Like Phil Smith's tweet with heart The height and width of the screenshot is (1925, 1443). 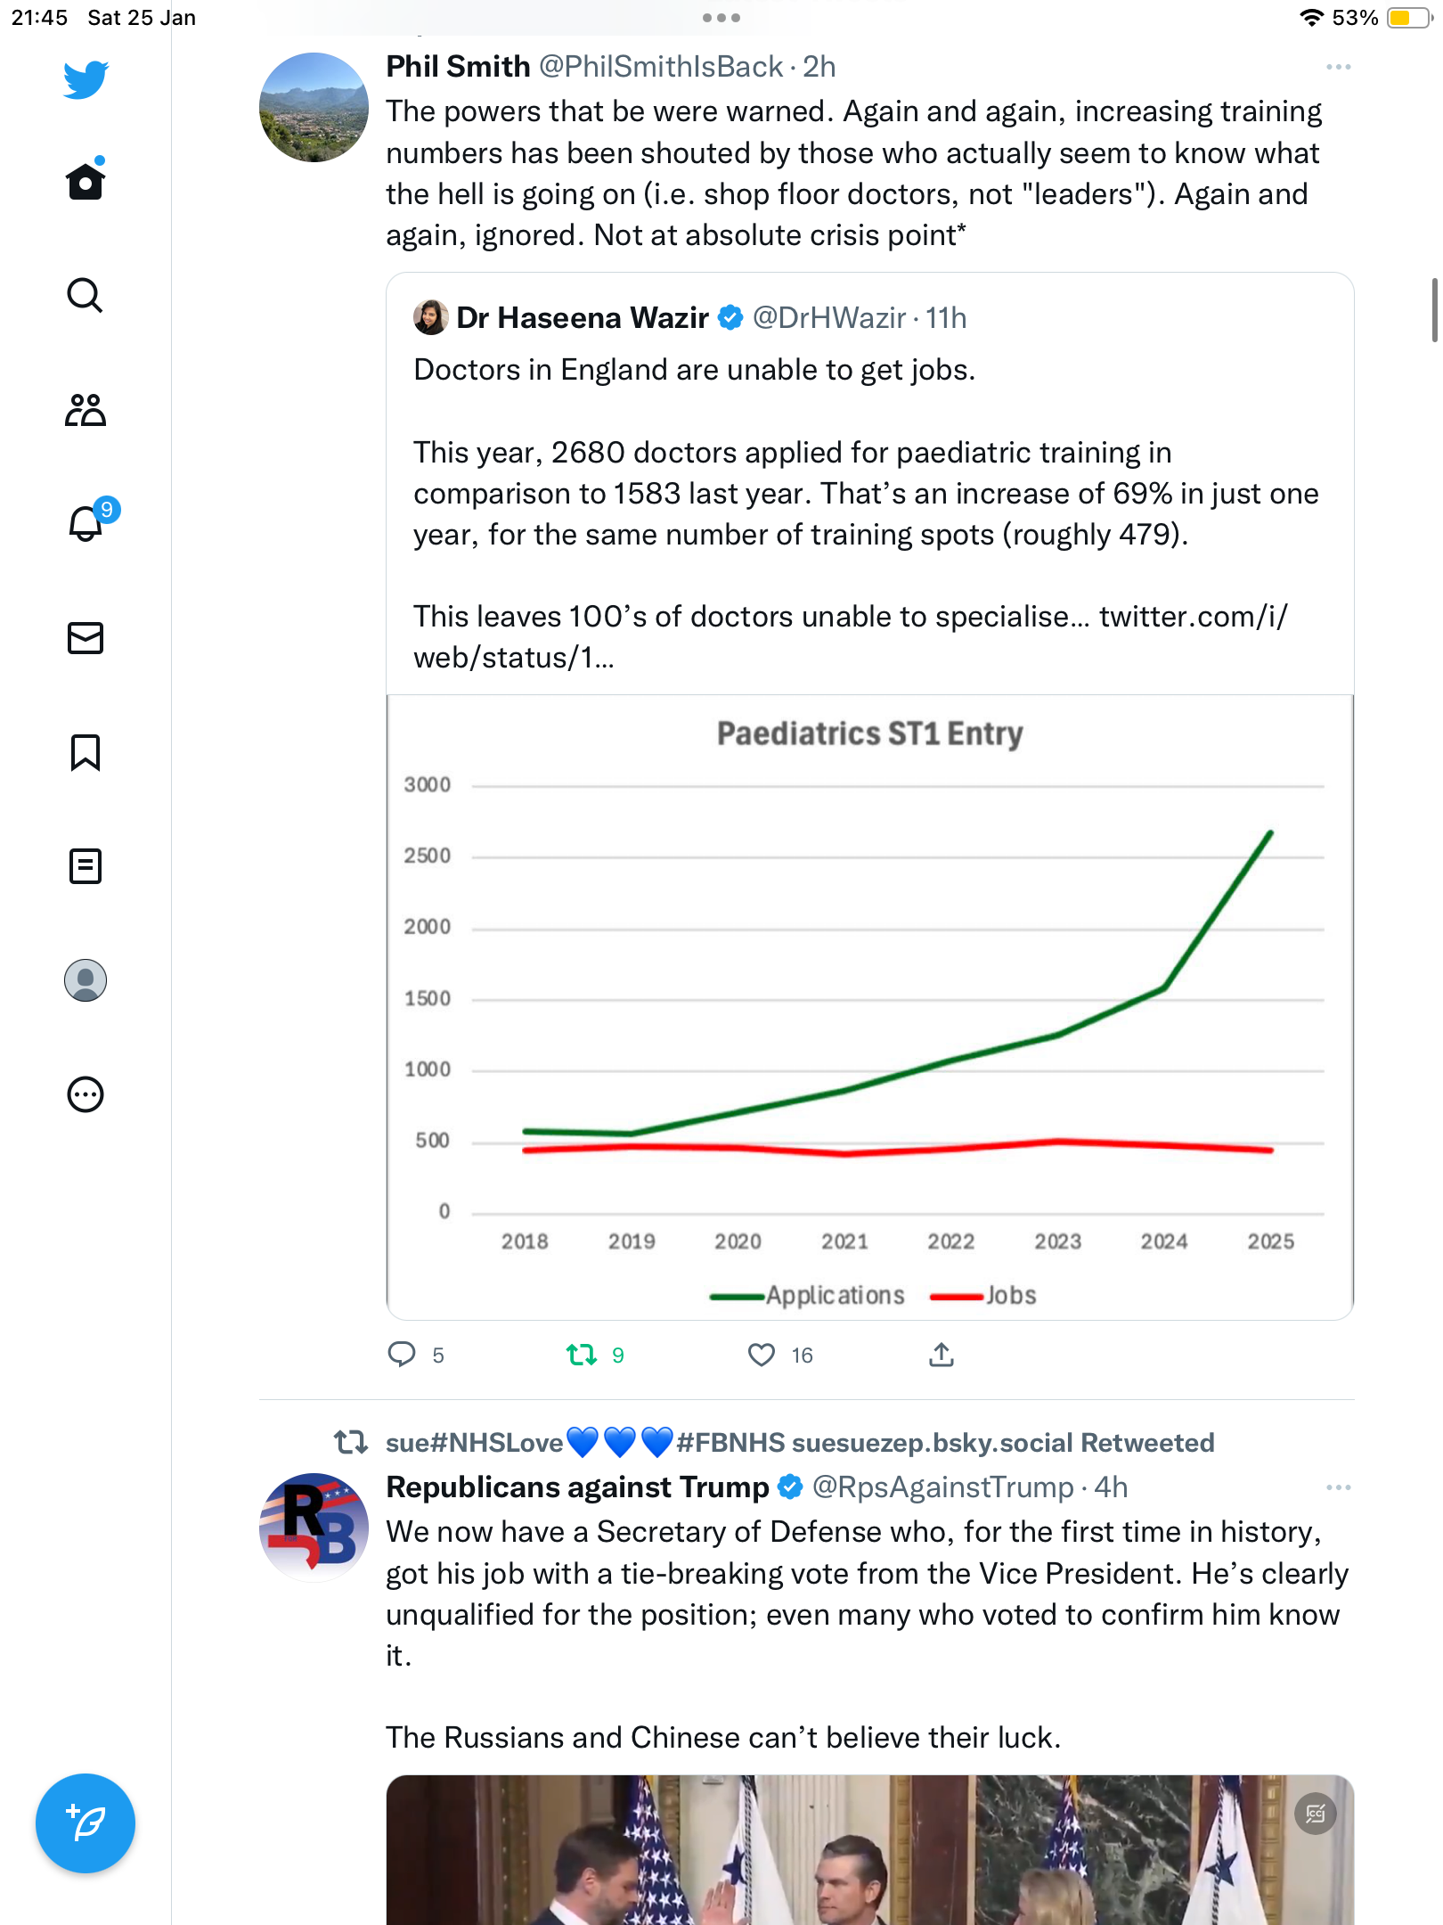[x=762, y=1355]
